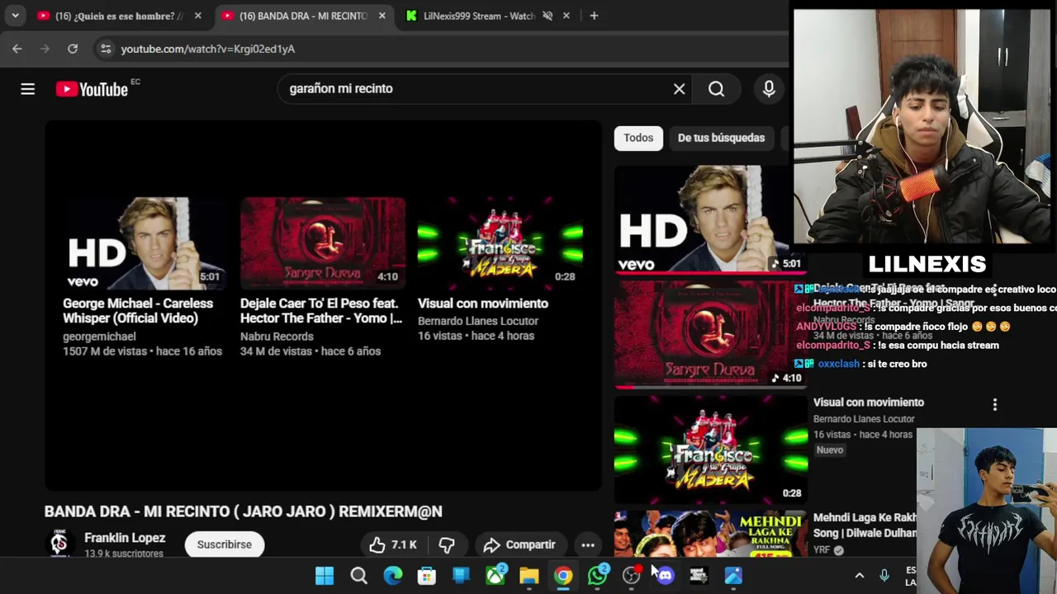Open Mehndi Laga Ke Rakhna sidebar thumbnail

click(711, 534)
